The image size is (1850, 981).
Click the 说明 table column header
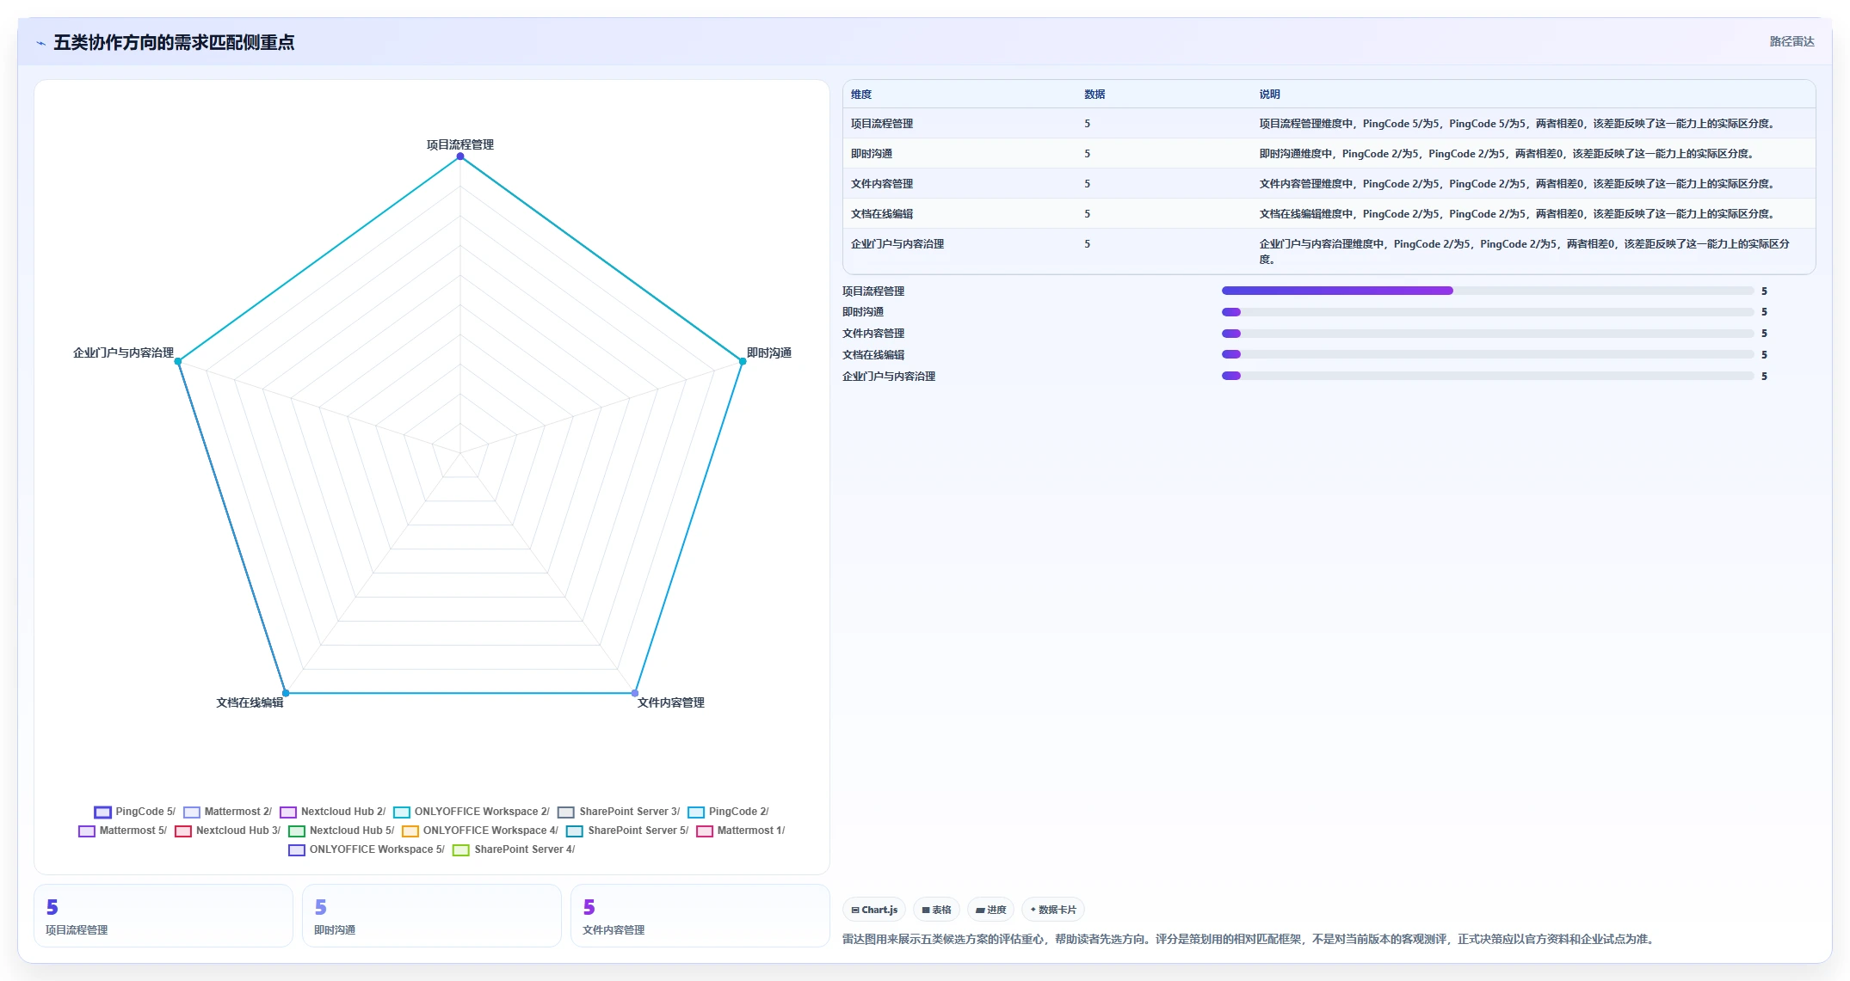(x=1270, y=95)
